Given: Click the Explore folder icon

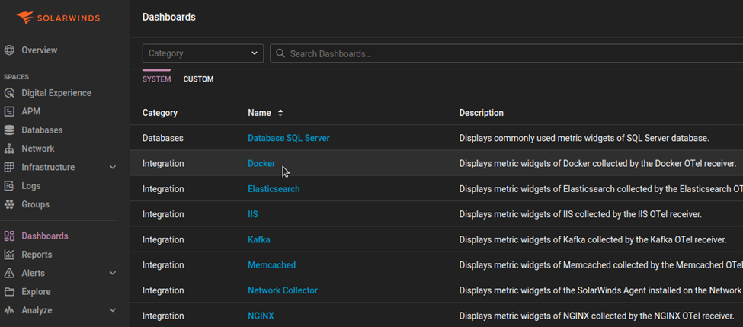Looking at the screenshot, I should 9,292.
